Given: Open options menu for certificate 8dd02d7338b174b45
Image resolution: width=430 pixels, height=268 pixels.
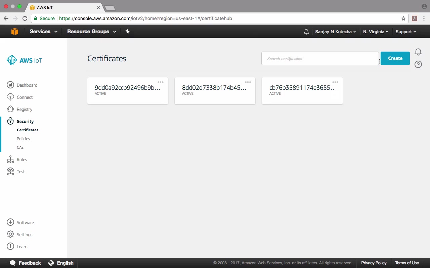Looking at the screenshot, I should click(x=248, y=82).
